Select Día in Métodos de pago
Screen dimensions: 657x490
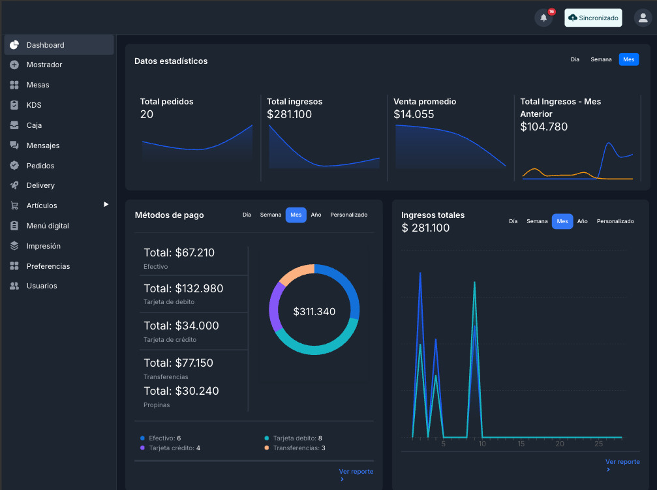point(247,215)
